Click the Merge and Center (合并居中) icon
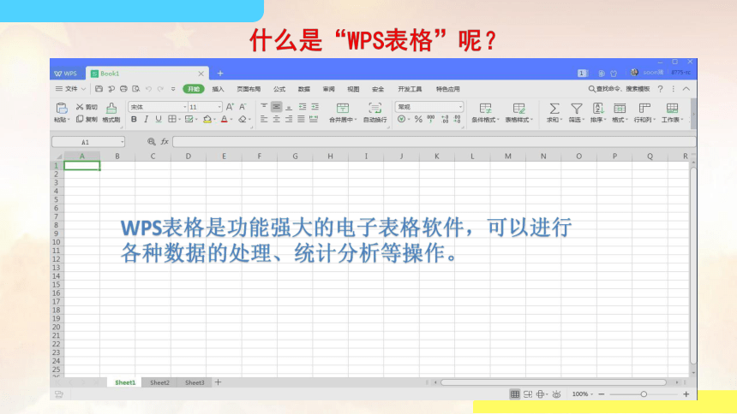 point(343,109)
